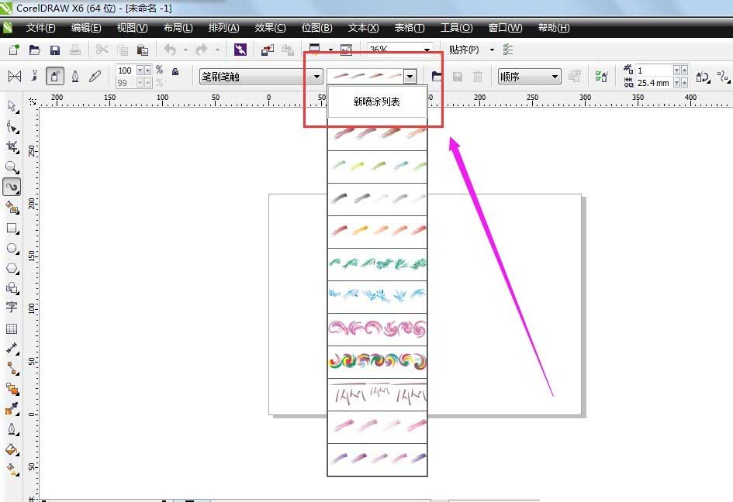The width and height of the screenshot is (733, 502).
Task: Select the rainbow swirl spray pattern
Action: (x=377, y=362)
